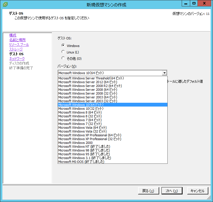
Task: Choose Microsoft Windows Server 2003 (64 ビット)
Action: [113, 97]
